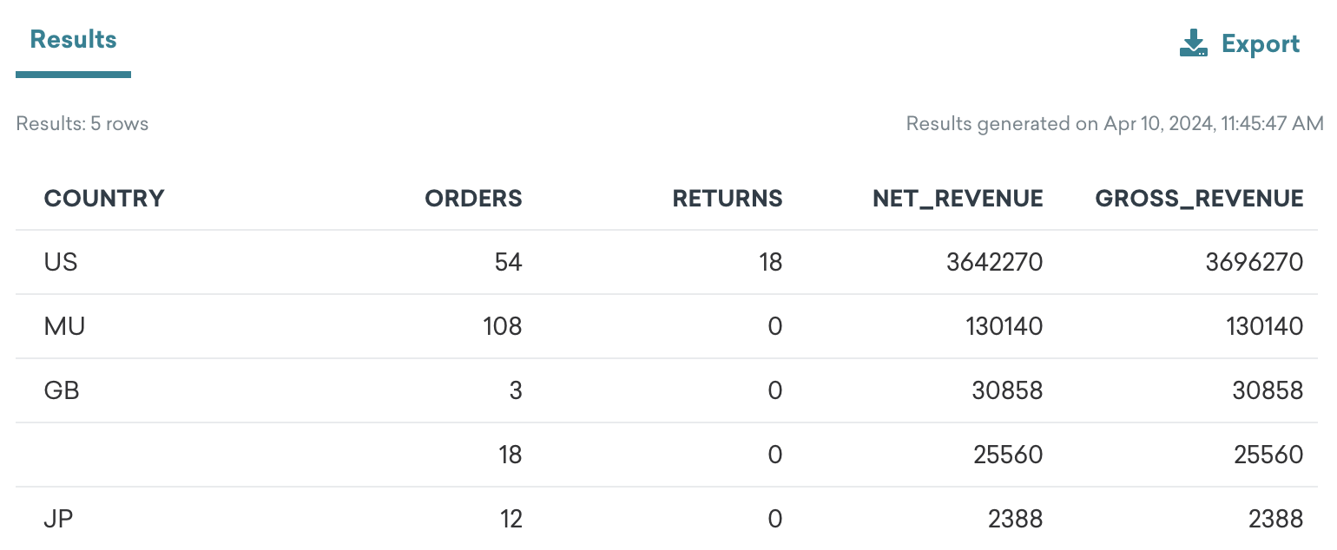Select the COUNTRY column header

point(104,199)
